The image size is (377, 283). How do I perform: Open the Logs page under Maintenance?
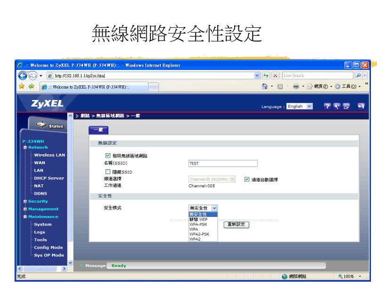pyautogui.click(x=40, y=232)
